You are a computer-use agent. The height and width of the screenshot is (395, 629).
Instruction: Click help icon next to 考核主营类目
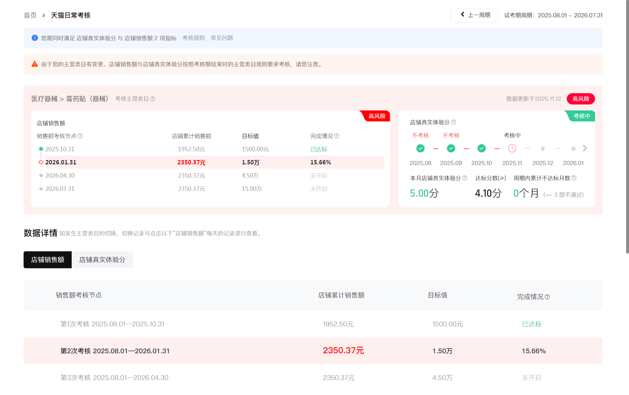153,99
